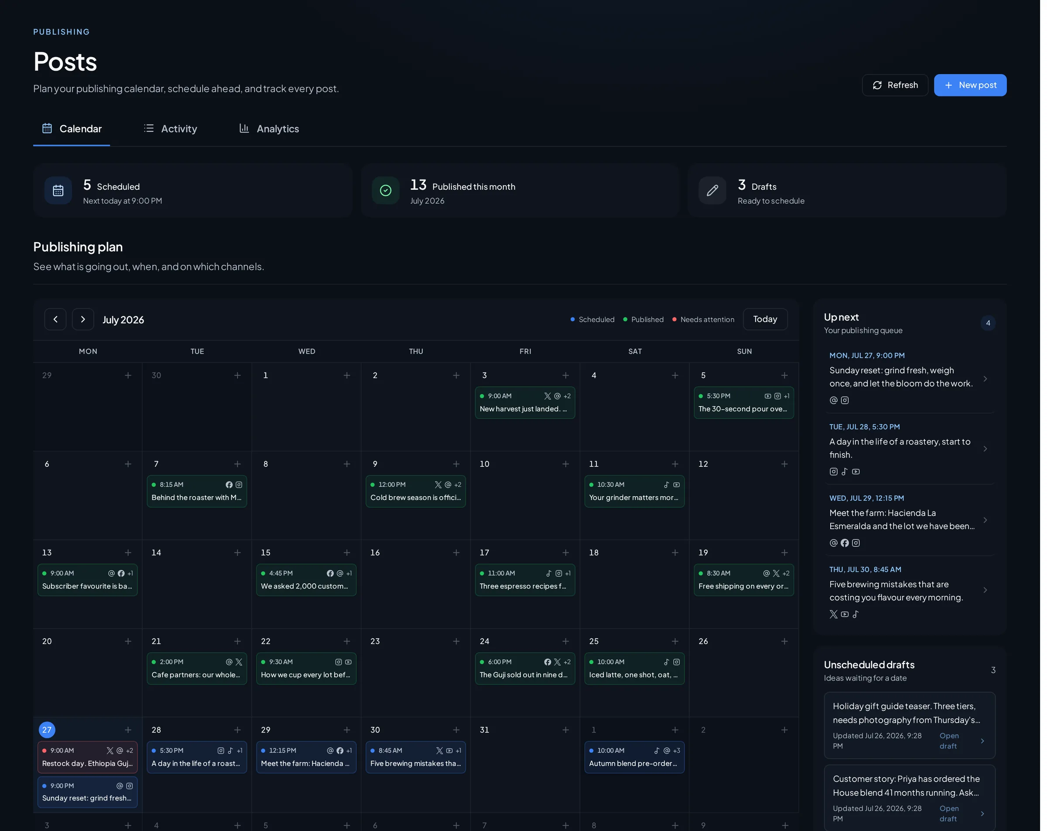Add a post on July 28

click(237, 730)
